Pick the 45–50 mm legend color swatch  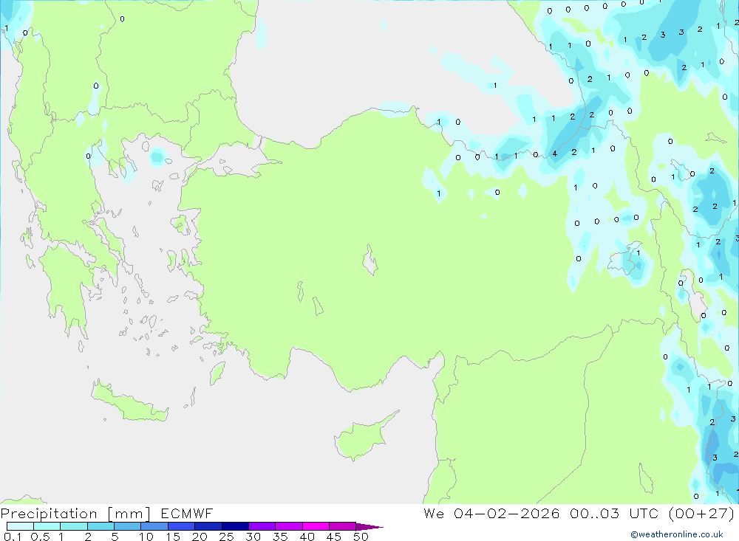(x=343, y=526)
